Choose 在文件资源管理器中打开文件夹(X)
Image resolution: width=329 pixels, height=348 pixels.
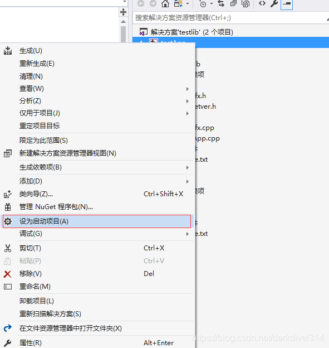97,328
